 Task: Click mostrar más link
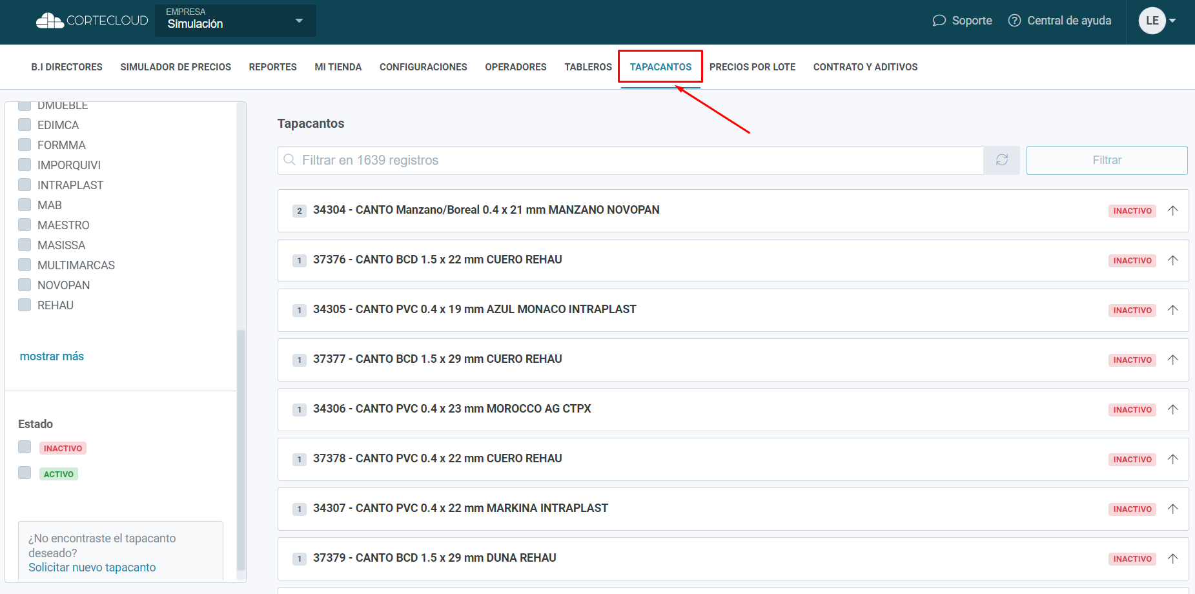coord(52,356)
